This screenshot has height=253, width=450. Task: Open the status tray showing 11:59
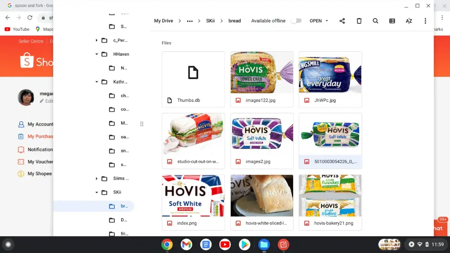[426, 244]
